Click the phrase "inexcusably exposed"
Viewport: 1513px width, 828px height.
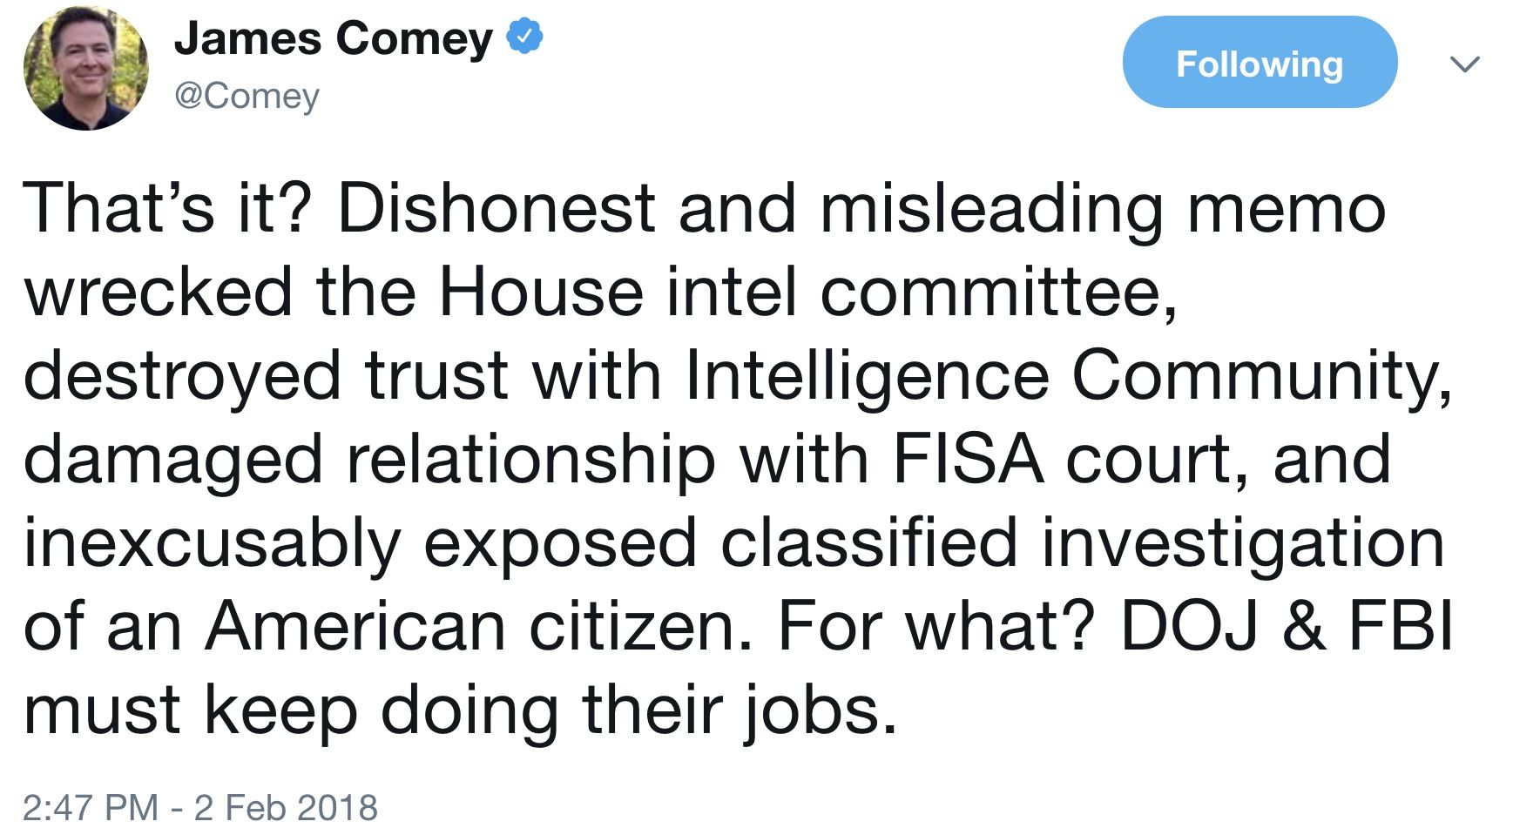(360, 545)
